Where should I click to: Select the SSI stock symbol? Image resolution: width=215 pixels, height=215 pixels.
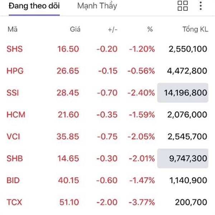point(13,93)
